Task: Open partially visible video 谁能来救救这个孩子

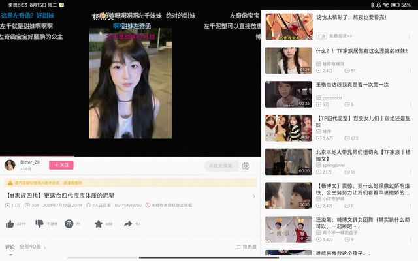Action: 343,253
